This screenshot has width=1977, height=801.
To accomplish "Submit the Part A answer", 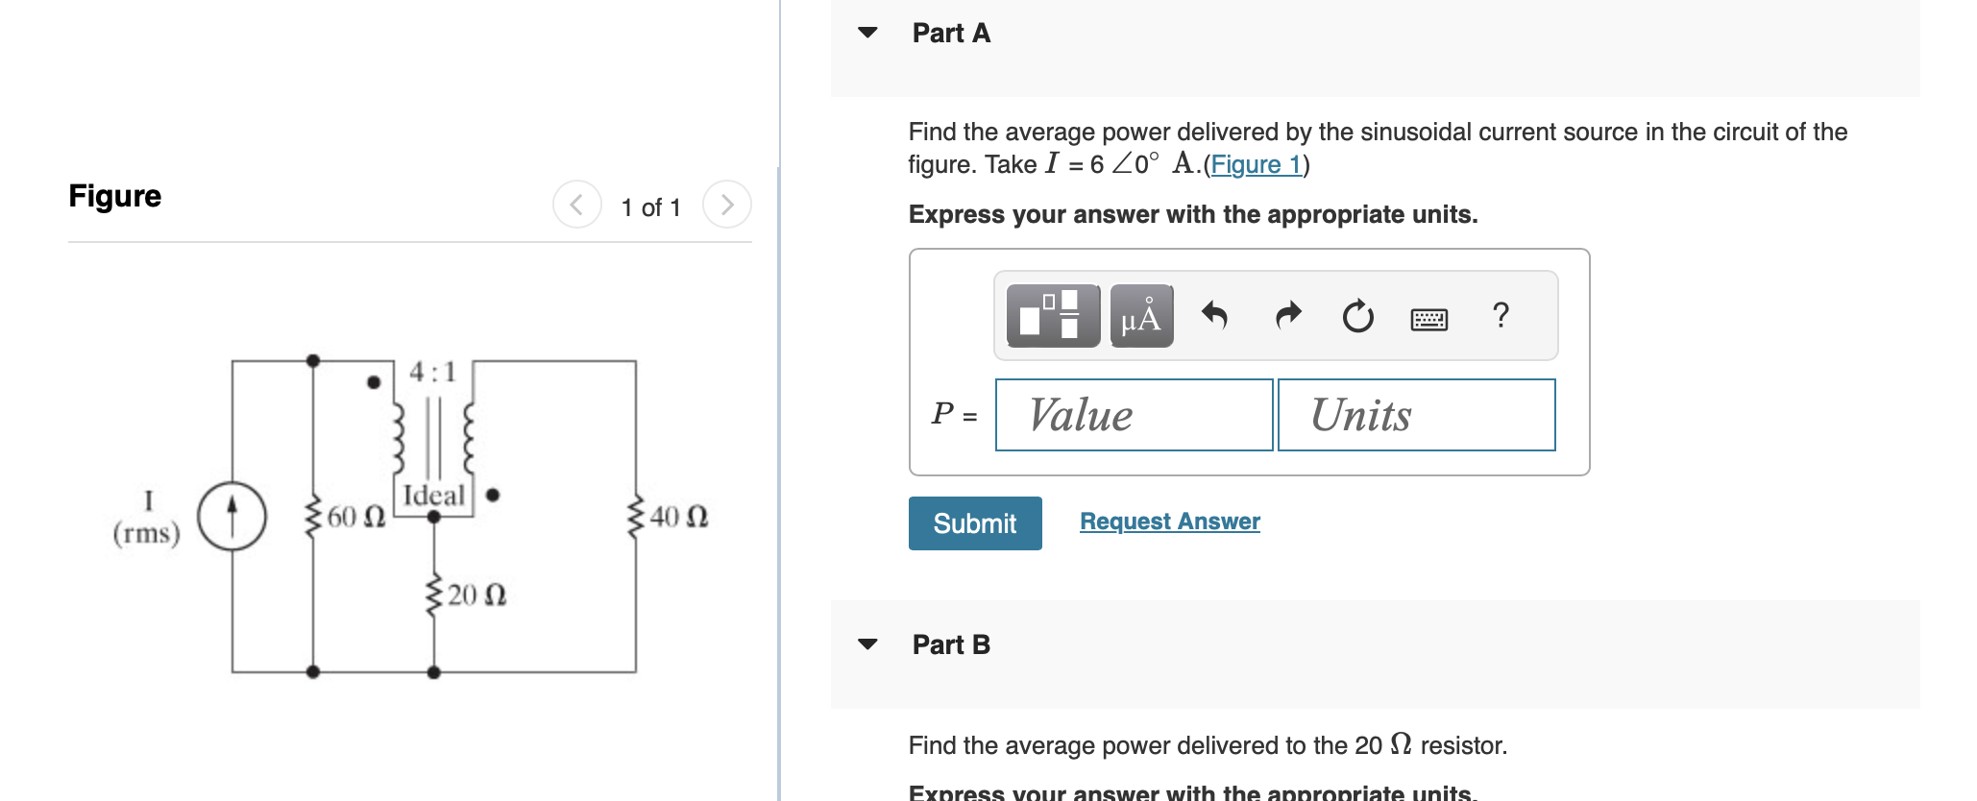I will click(x=974, y=522).
